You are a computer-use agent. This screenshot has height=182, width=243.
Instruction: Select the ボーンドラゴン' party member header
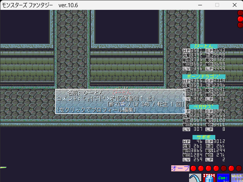tap(204, 77)
